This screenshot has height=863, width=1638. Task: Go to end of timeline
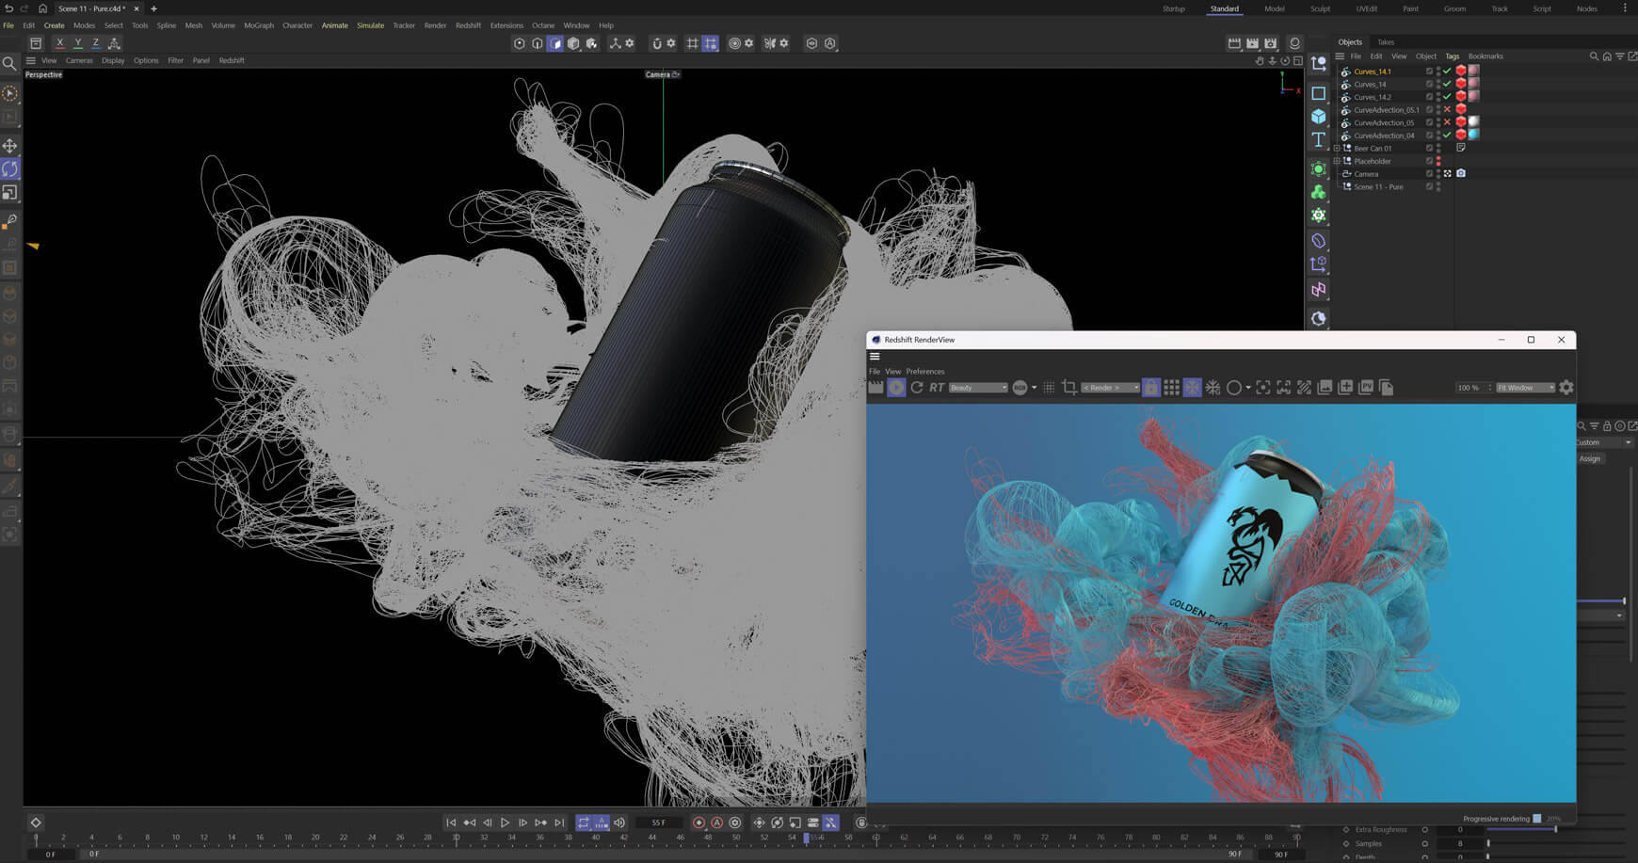[559, 823]
